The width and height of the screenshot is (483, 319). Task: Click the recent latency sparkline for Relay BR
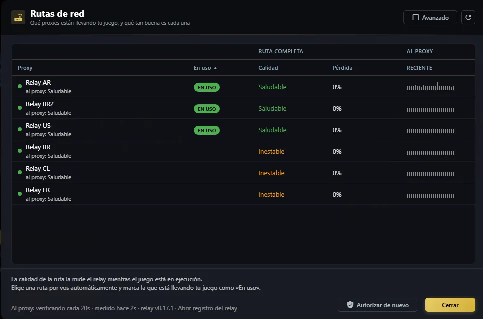click(x=431, y=153)
